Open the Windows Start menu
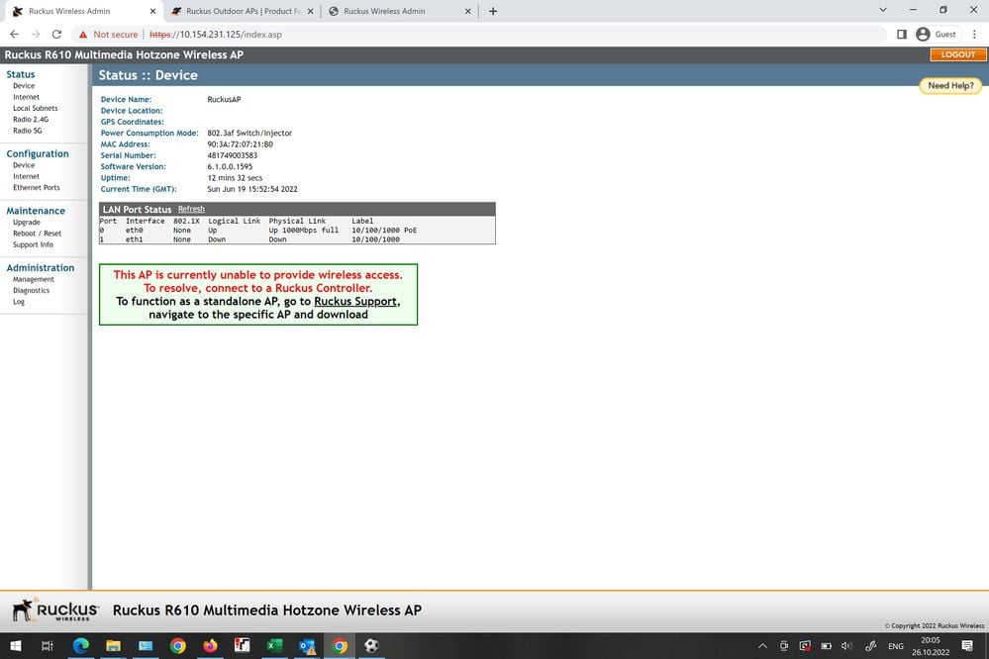The image size is (989, 659). (16, 646)
